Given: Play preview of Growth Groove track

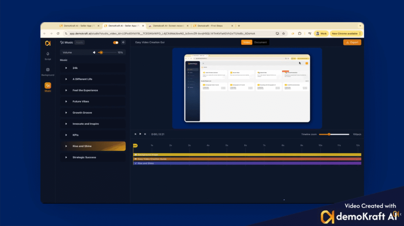Looking at the screenshot, I should coord(66,113).
